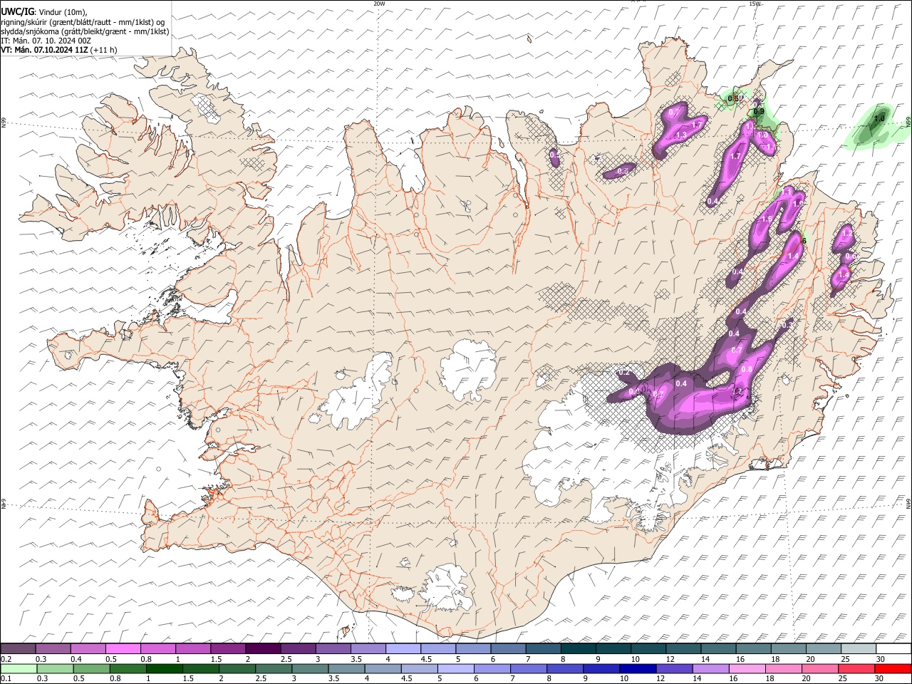Click the '0.2' label on the snow scale
The image size is (912, 684).
(6, 659)
